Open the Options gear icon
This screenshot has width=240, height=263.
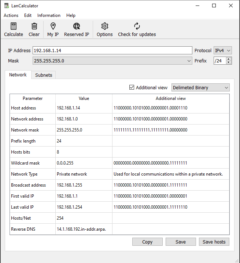104,26
